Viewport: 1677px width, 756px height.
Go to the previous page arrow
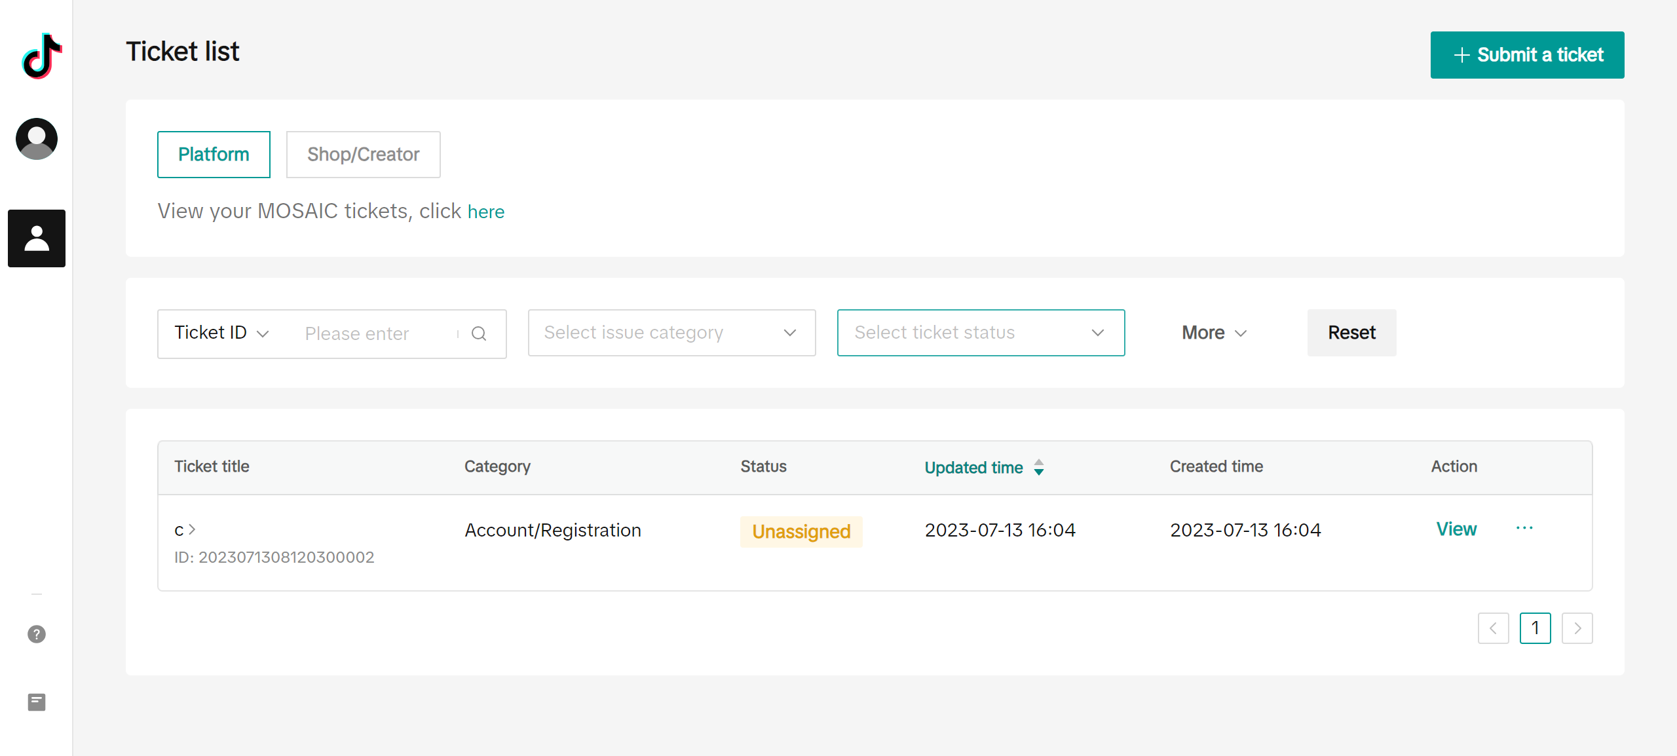point(1494,628)
